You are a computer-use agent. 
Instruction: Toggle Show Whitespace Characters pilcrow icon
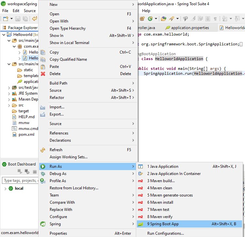(215, 19)
